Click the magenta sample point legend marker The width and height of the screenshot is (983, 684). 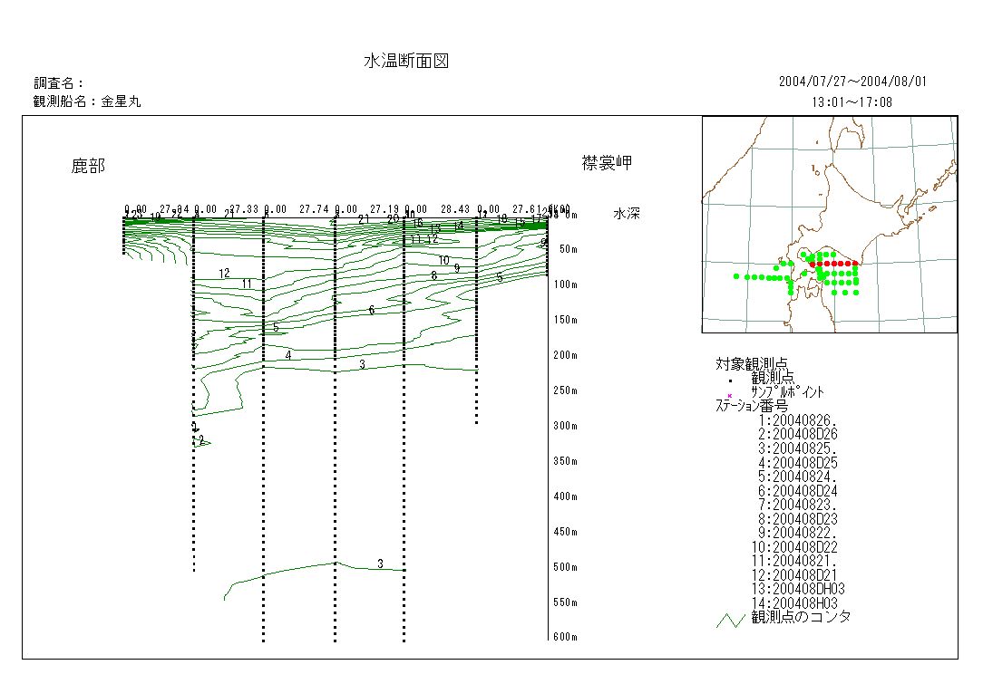[729, 395]
